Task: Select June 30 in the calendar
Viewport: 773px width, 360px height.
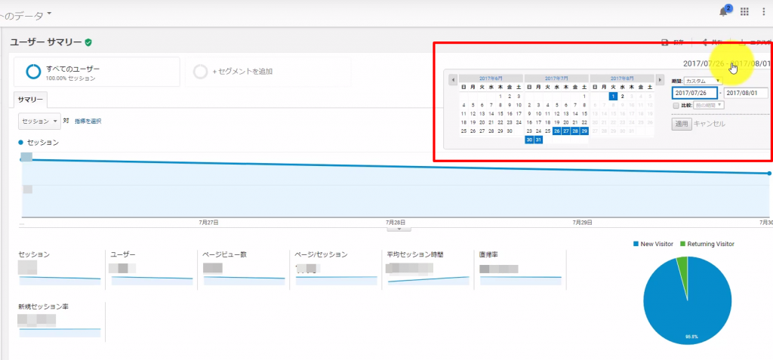Action: point(510,131)
